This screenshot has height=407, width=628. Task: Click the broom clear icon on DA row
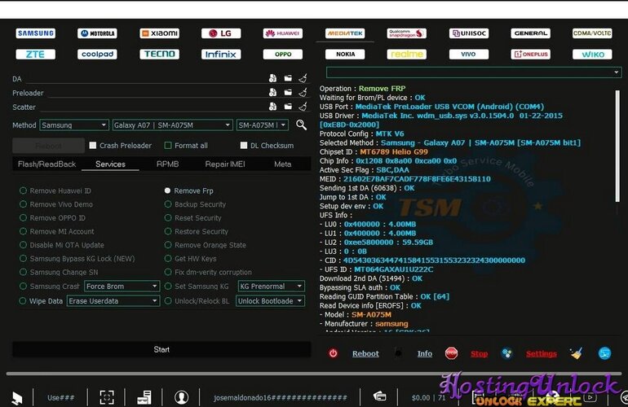(x=303, y=79)
